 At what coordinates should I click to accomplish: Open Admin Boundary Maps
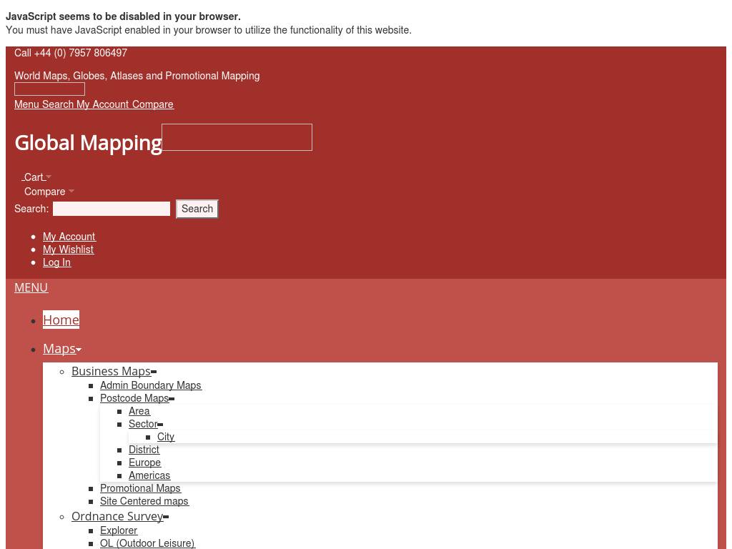point(150,385)
